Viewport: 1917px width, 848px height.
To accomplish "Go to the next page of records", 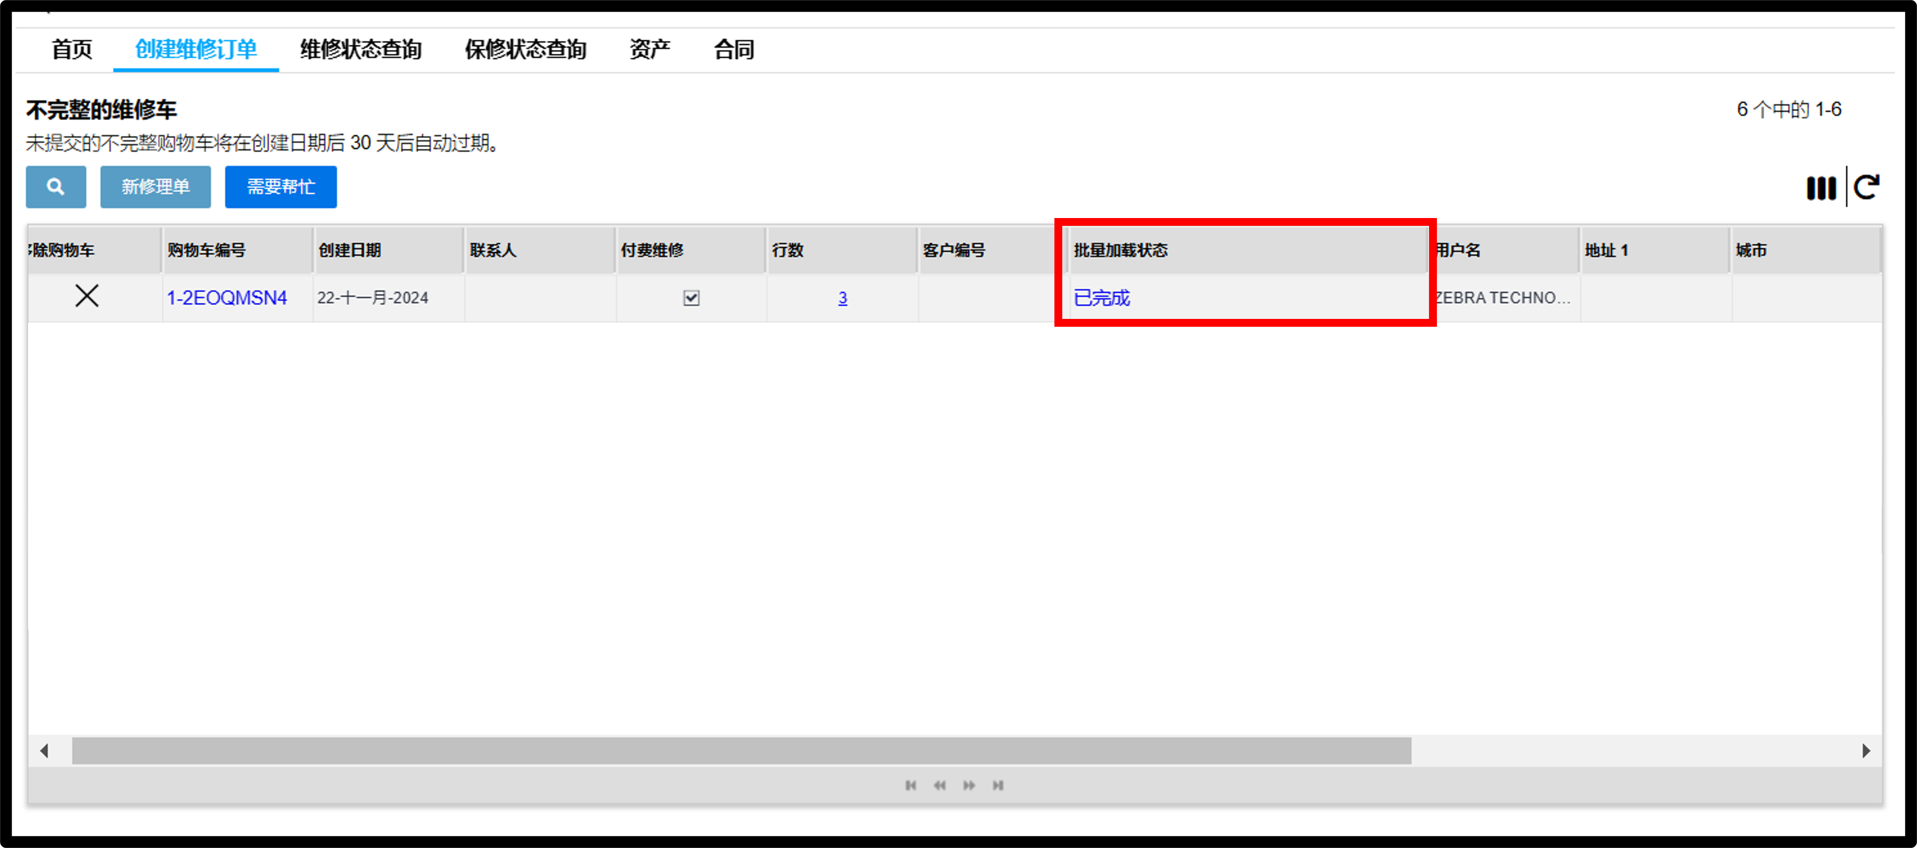I will [x=969, y=786].
